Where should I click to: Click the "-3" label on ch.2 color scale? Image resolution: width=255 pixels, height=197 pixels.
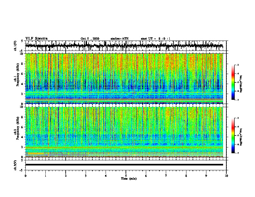tap(238, 118)
